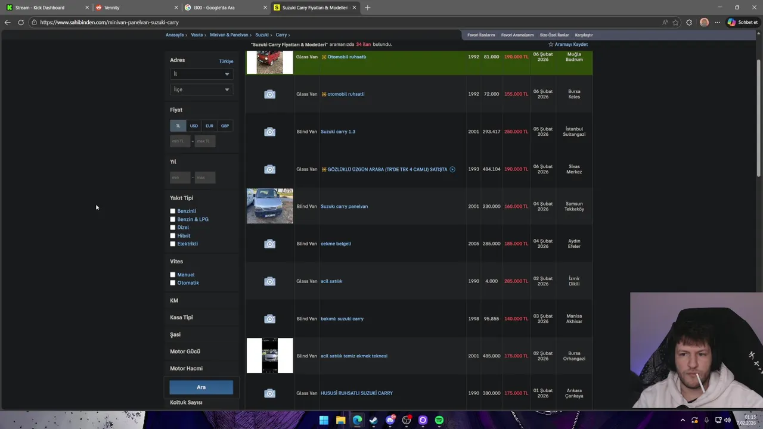763x429 pixels.
Task: Open the İl province dropdown
Action: [201, 74]
